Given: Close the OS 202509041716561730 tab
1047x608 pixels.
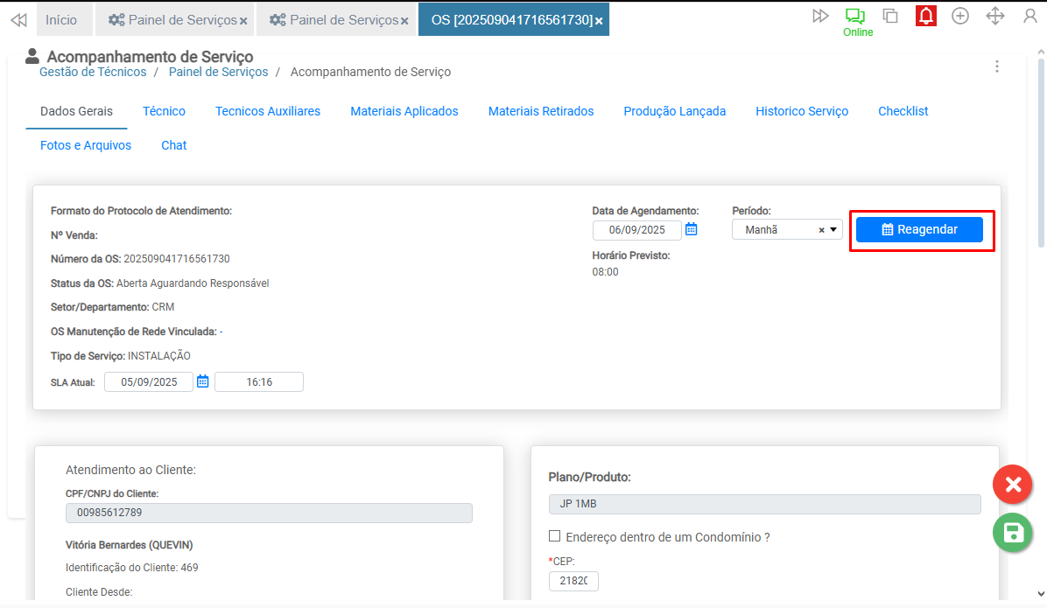Looking at the screenshot, I should coord(599,21).
